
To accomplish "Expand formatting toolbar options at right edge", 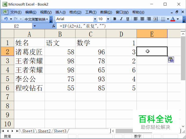I will tap(184, 19).
